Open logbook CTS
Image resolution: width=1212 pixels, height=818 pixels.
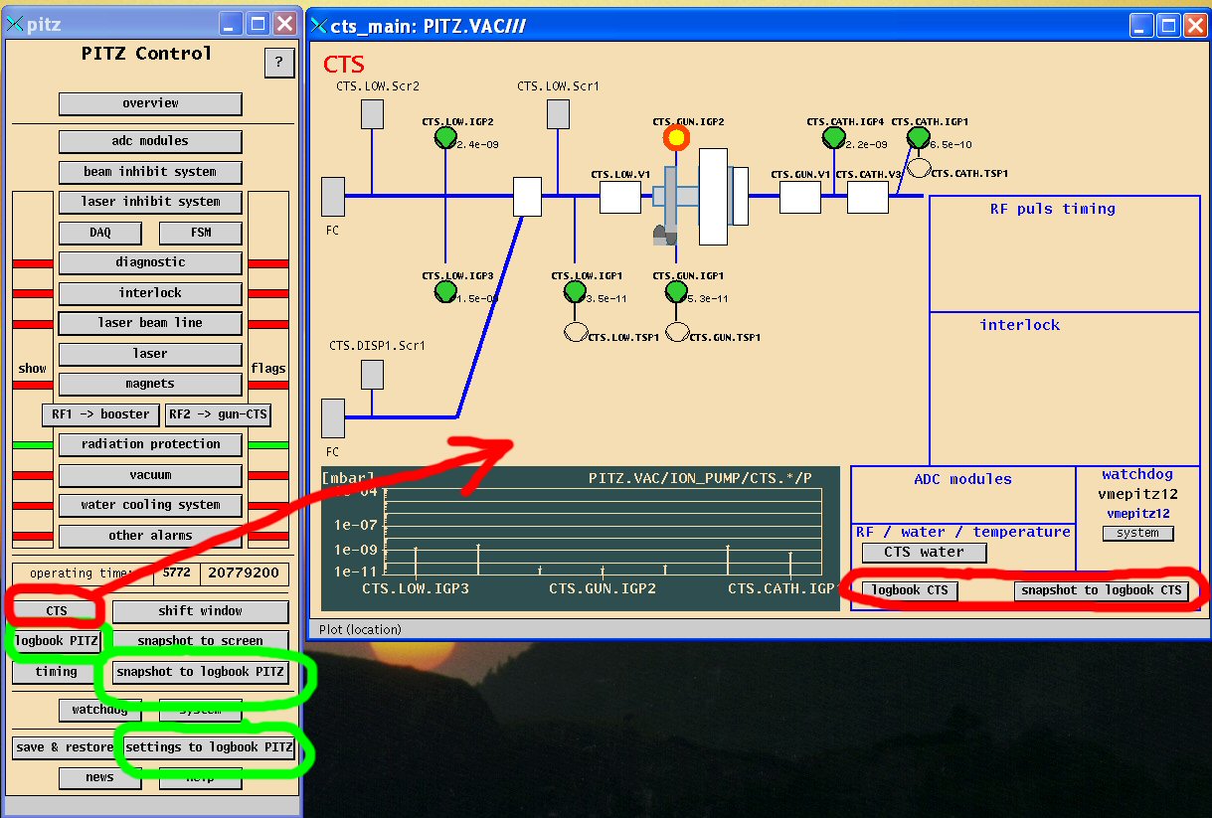click(909, 590)
